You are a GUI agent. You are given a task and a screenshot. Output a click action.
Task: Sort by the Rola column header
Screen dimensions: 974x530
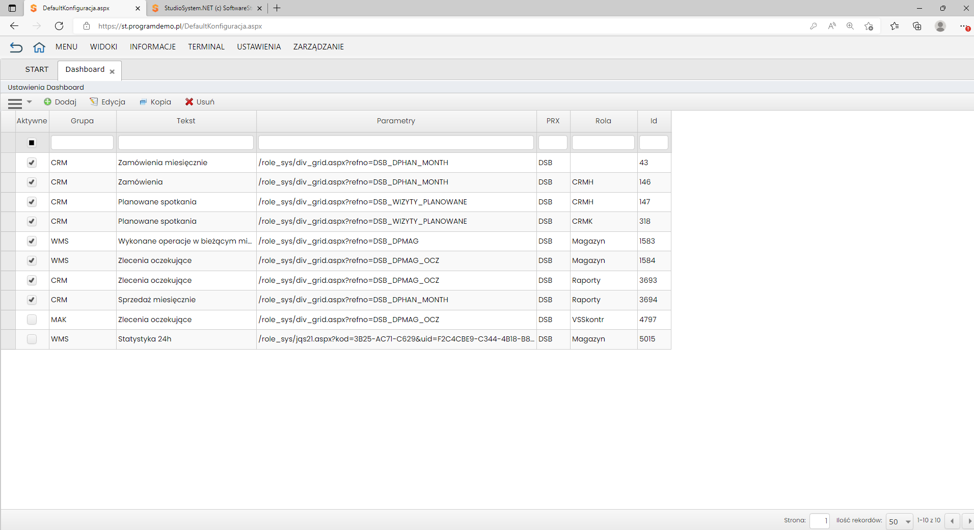point(604,121)
